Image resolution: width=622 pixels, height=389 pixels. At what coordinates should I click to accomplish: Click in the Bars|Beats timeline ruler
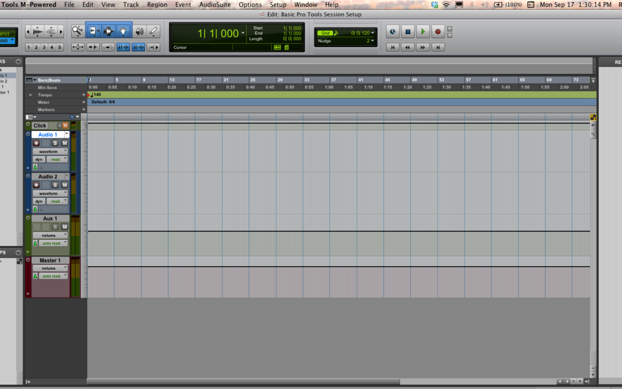[x=213, y=79]
